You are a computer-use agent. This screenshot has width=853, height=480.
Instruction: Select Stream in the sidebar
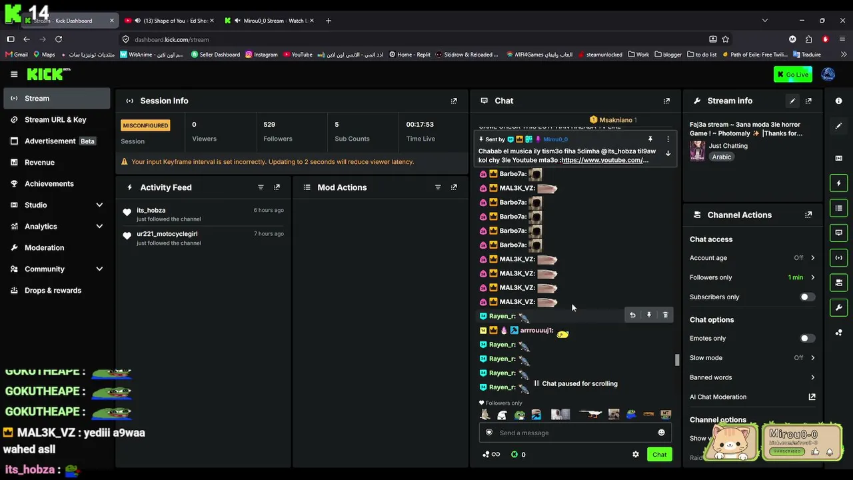coord(57,98)
